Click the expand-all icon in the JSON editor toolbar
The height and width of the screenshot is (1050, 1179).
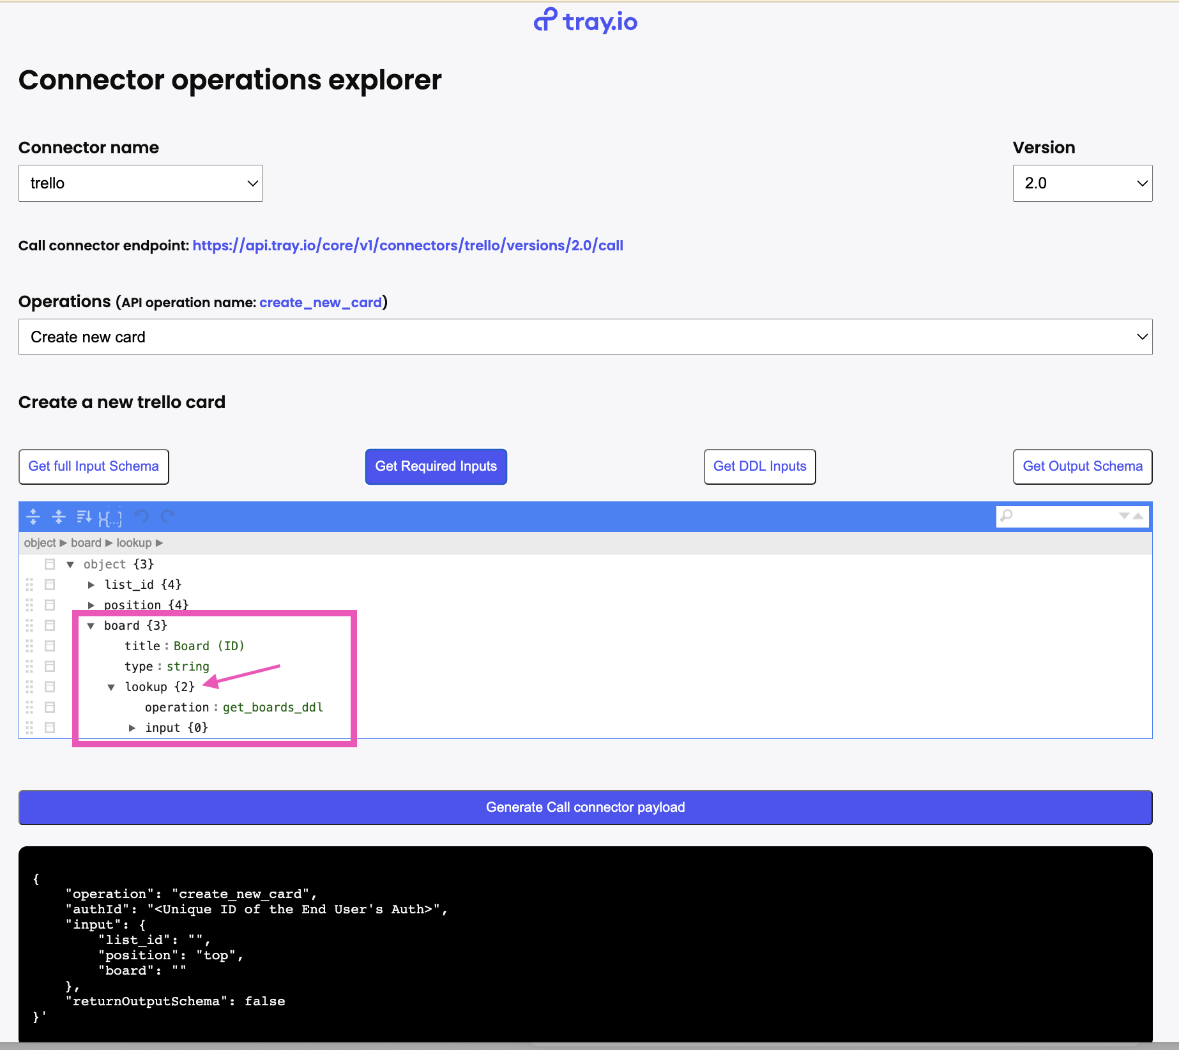(x=32, y=517)
